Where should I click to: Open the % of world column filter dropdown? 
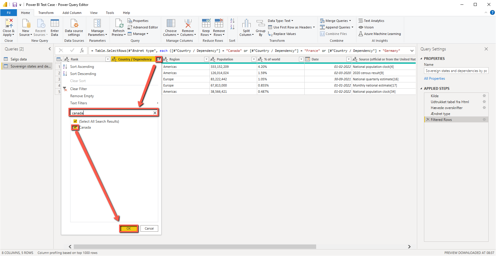301,59
